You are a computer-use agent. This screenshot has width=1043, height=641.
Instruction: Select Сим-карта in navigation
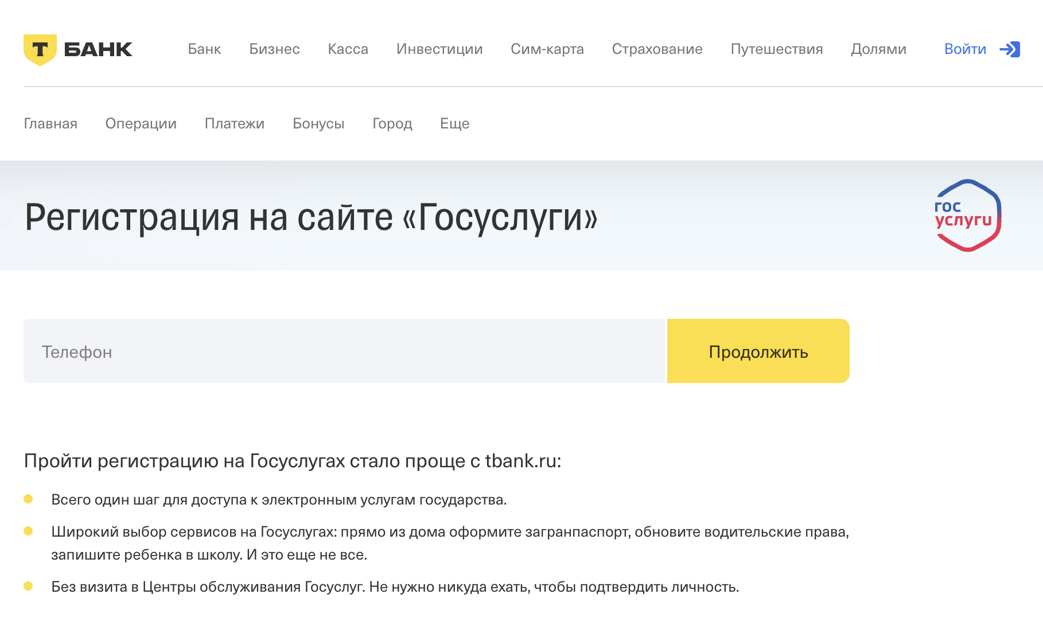coord(547,49)
